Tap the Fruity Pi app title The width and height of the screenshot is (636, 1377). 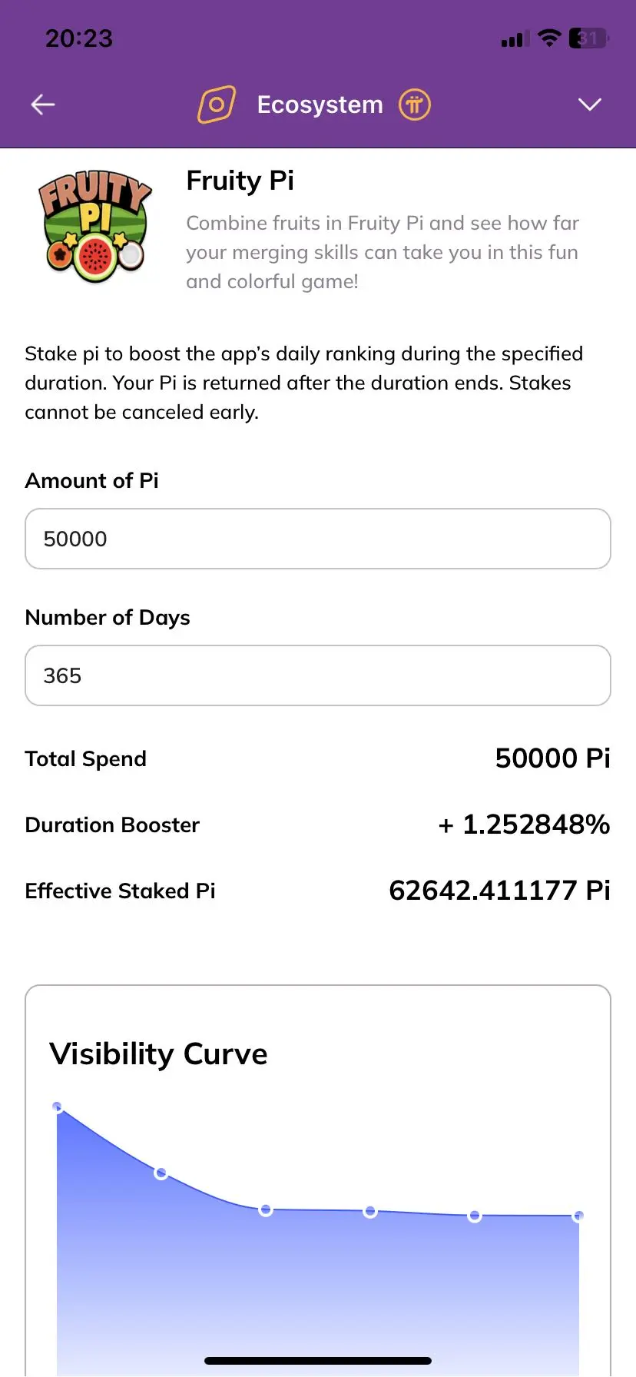[x=240, y=181]
